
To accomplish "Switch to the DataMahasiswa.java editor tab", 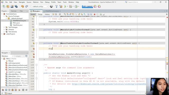I will 52,11.
